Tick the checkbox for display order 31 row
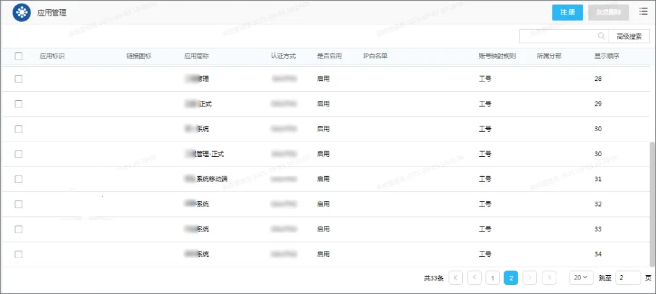Screen dimensions: 656x294 [18, 179]
